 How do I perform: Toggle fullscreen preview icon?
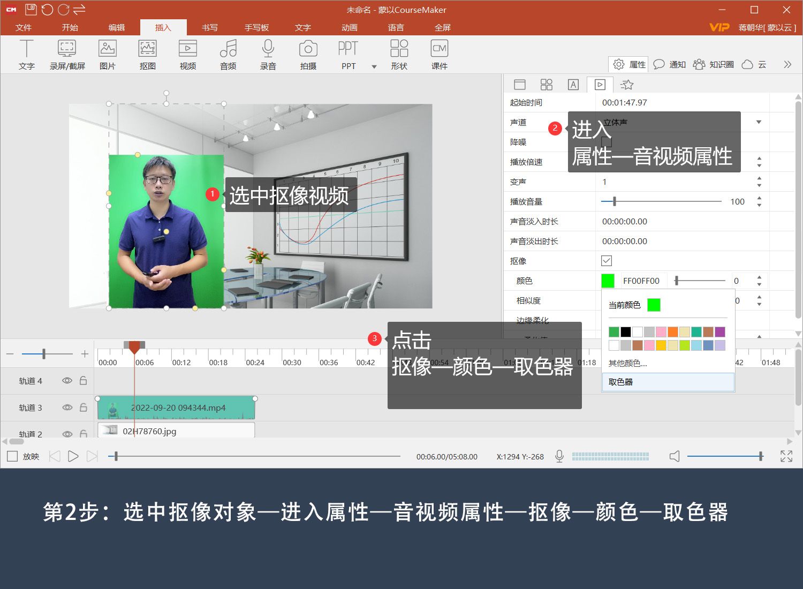pyautogui.click(x=786, y=456)
